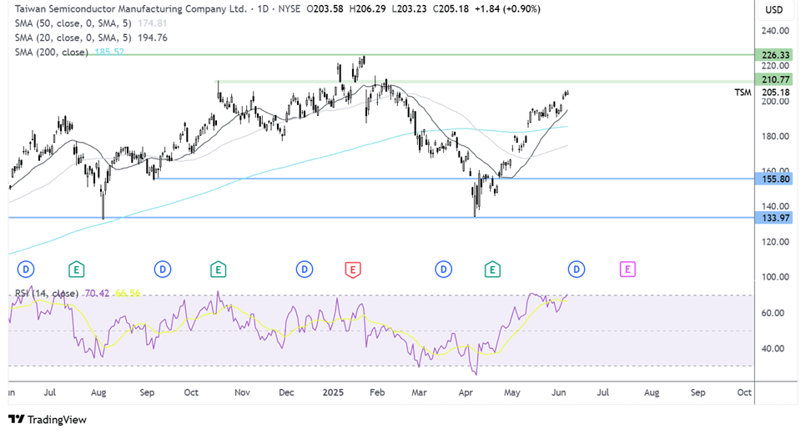
Task: Click the red January 2025 earnings marker
Action: 353,270
